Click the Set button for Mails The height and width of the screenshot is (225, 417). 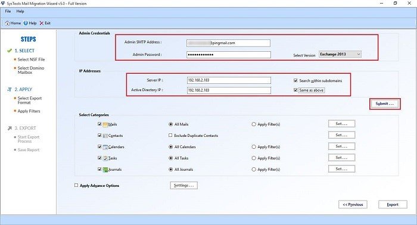pos(341,124)
